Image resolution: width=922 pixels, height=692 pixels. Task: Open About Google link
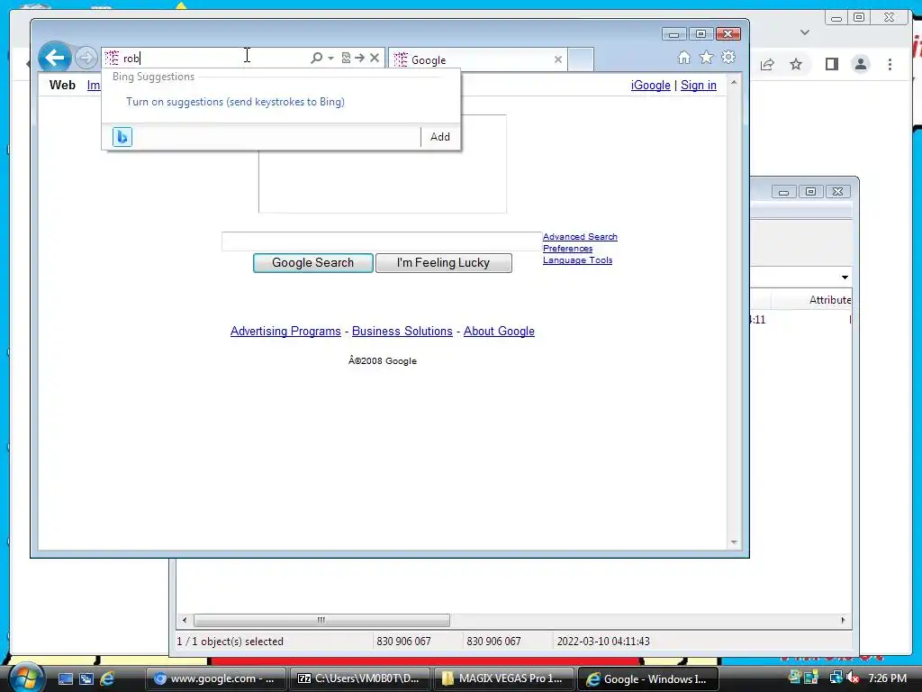pos(499,332)
